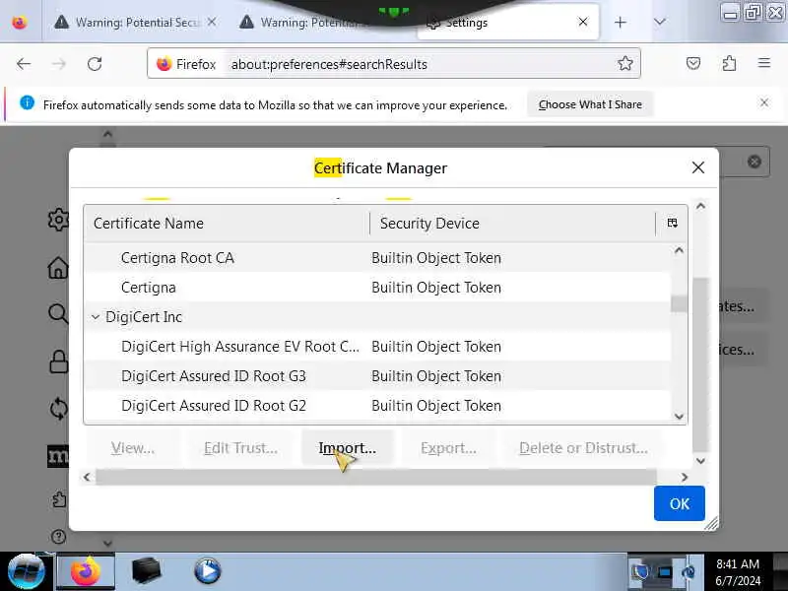Go back with the back arrow
Viewport: 788px width, 591px height.
24,64
